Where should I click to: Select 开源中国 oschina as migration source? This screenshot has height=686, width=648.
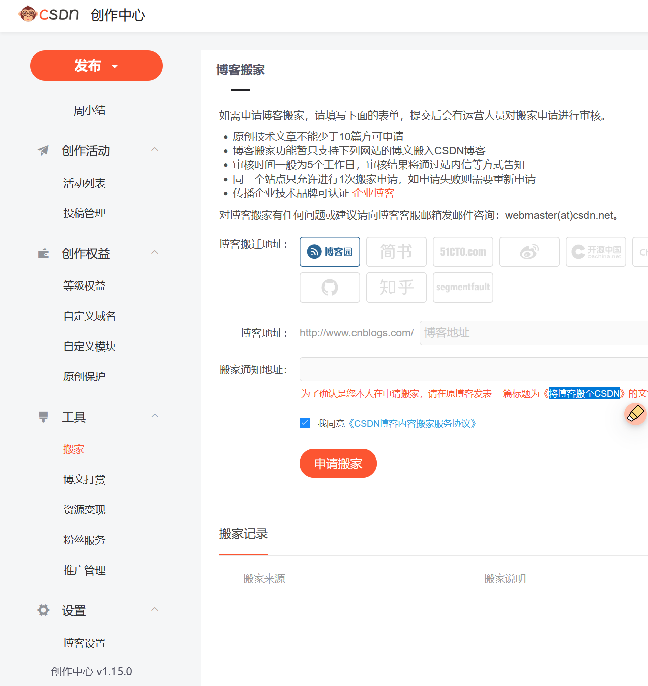pyautogui.click(x=596, y=252)
